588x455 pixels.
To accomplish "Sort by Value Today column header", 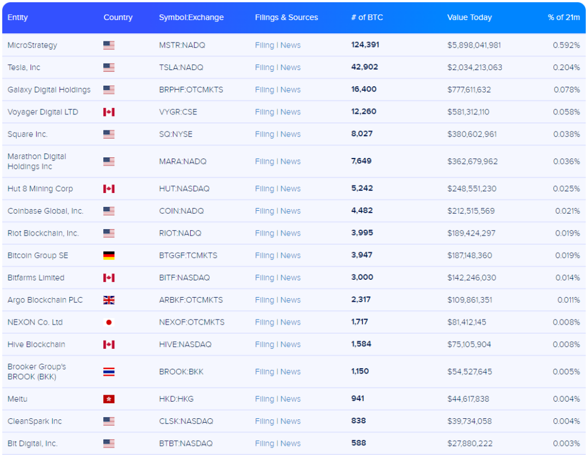I will pyautogui.click(x=469, y=17).
